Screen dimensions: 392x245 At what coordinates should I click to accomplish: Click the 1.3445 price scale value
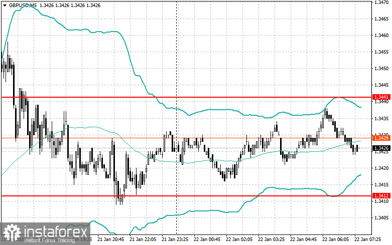[381, 85]
